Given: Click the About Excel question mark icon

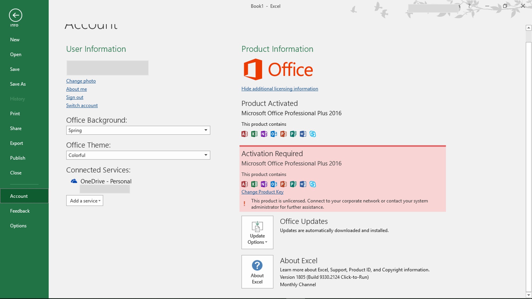Looking at the screenshot, I should 257,265.
